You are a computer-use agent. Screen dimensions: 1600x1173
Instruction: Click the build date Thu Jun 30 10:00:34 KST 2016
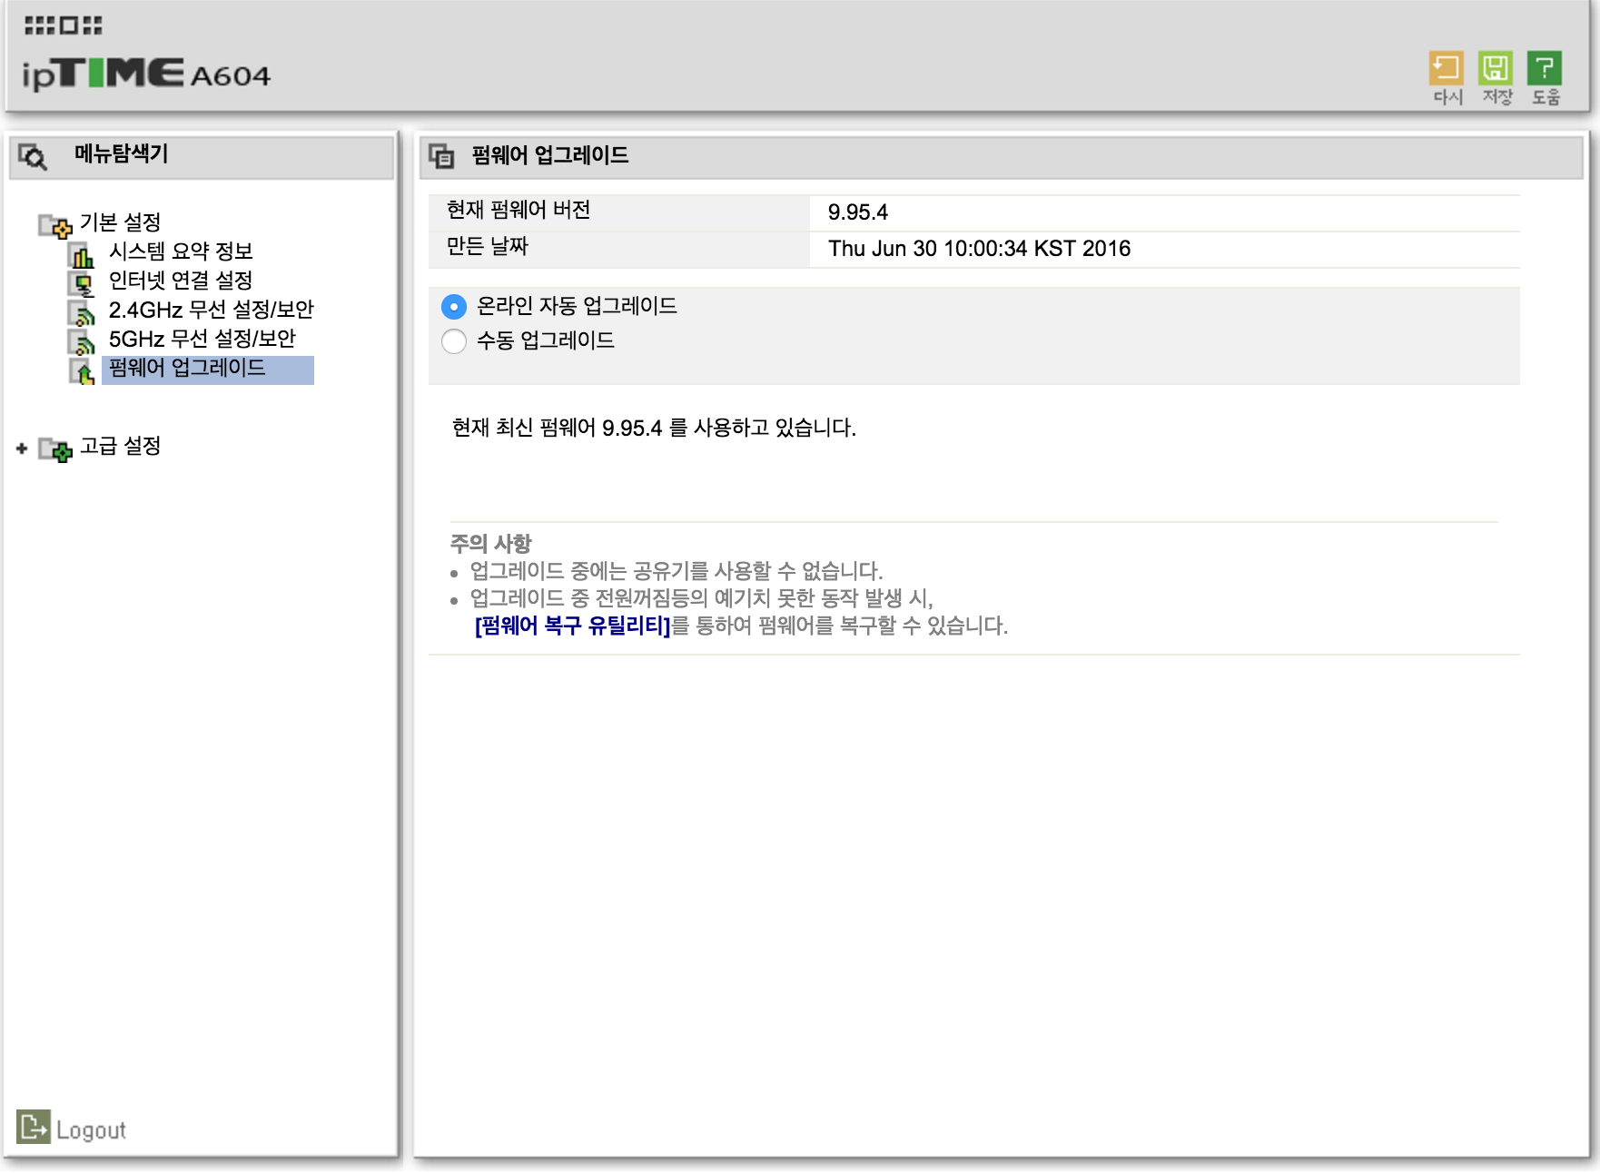pyautogui.click(x=980, y=249)
